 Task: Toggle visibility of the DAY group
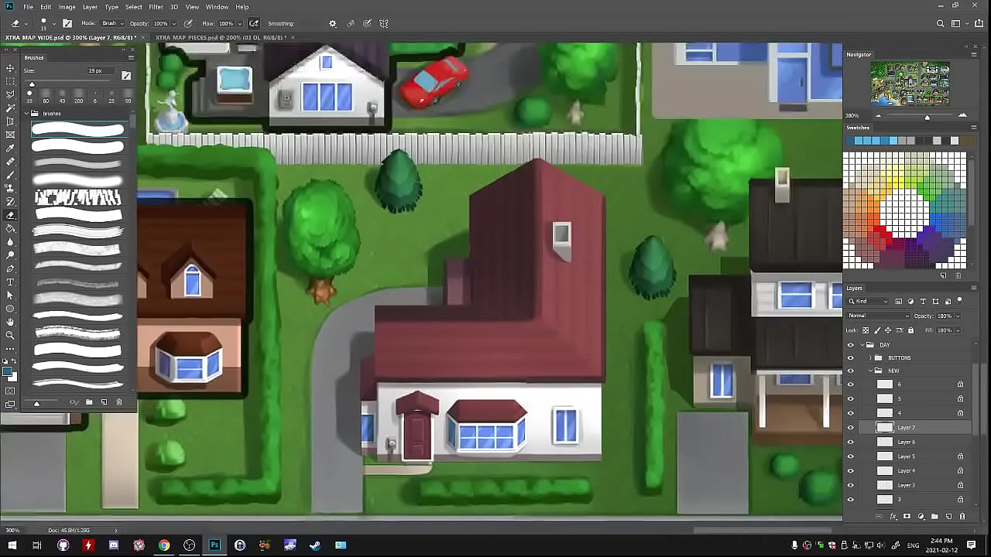(x=851, y=345)
